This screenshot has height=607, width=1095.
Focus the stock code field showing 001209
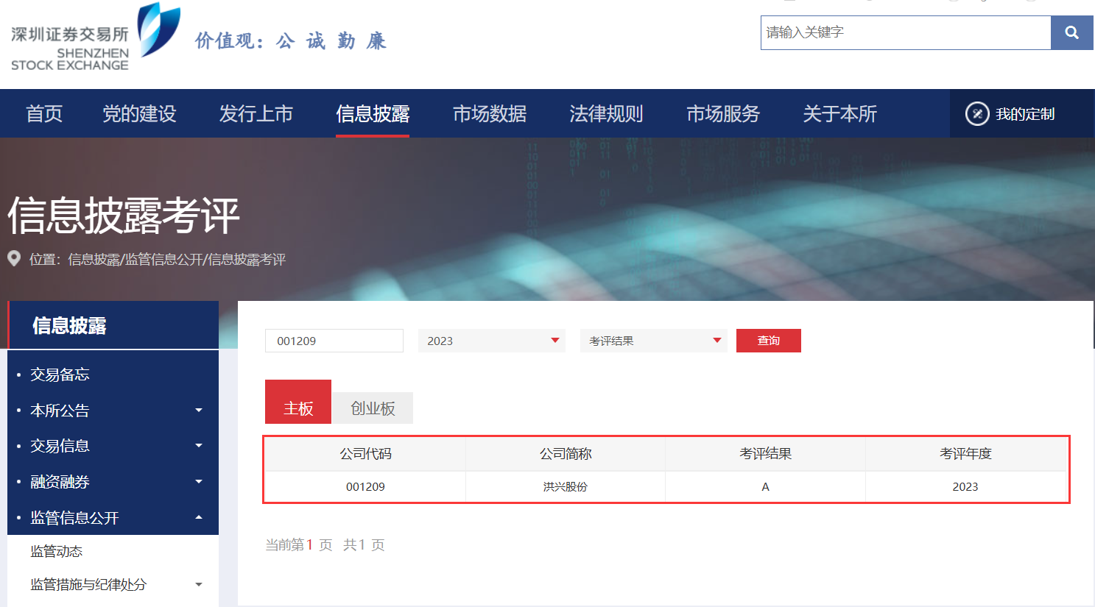pyautogui.click(x=334, y=341)
